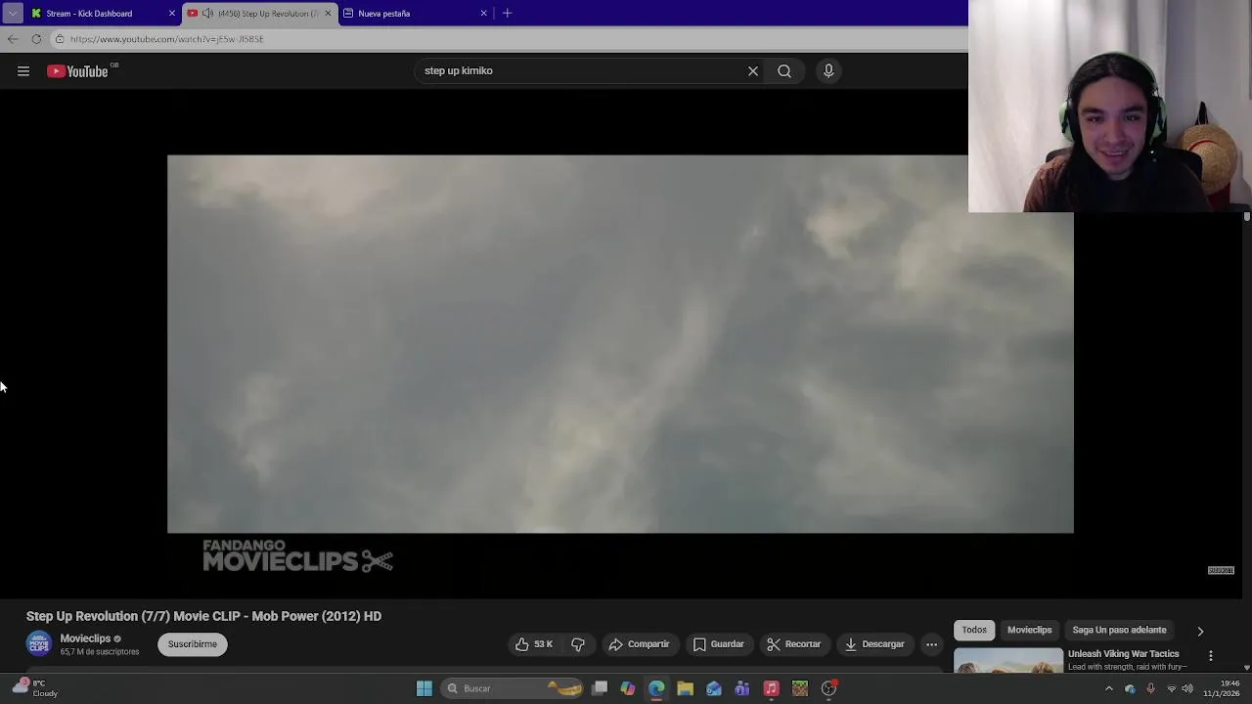Reload the current page
Viewport: 1252px width, 704px height.
[x=36, y=39]
